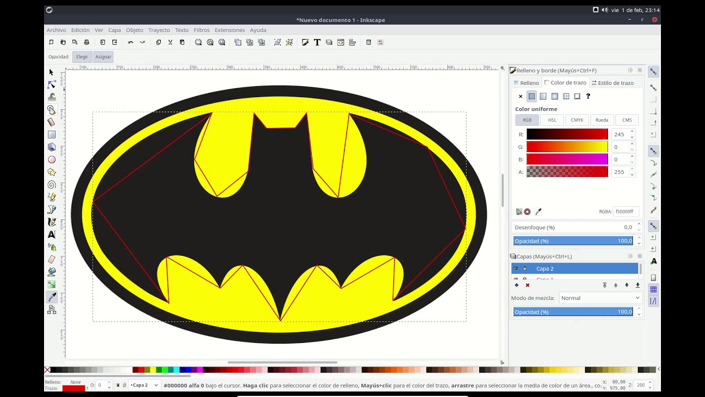Activate the star and polygon tool

click(x=52, y=172)
